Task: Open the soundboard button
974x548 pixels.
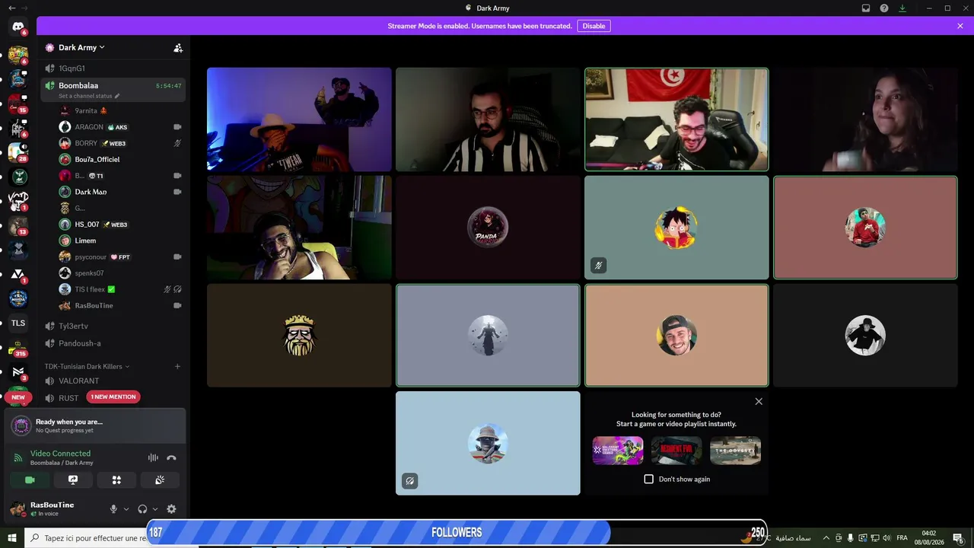Action: click(160, 479)
